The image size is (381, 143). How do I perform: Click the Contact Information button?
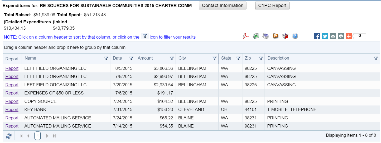(223, 6)
